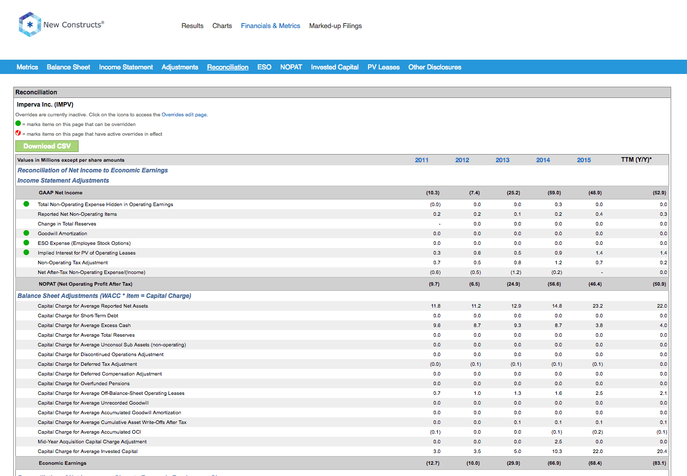Click the 2013 column header link
The image size is (687, 476).
click(502, 160)
